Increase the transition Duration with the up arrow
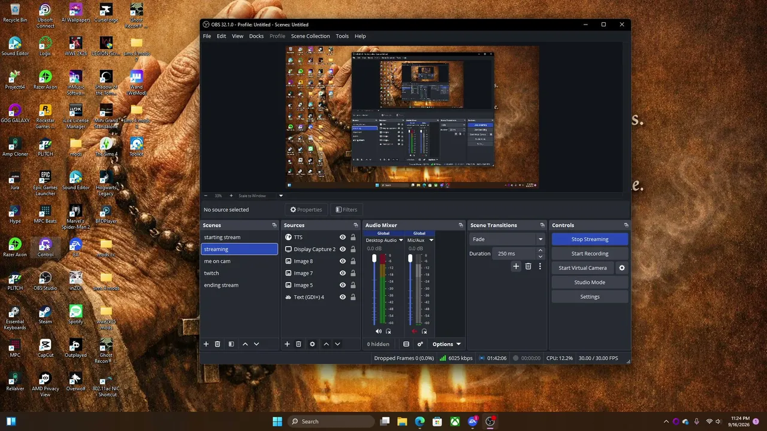Image resolution: width=767 pixels, height=431 pixels. (x=540, y=251)
